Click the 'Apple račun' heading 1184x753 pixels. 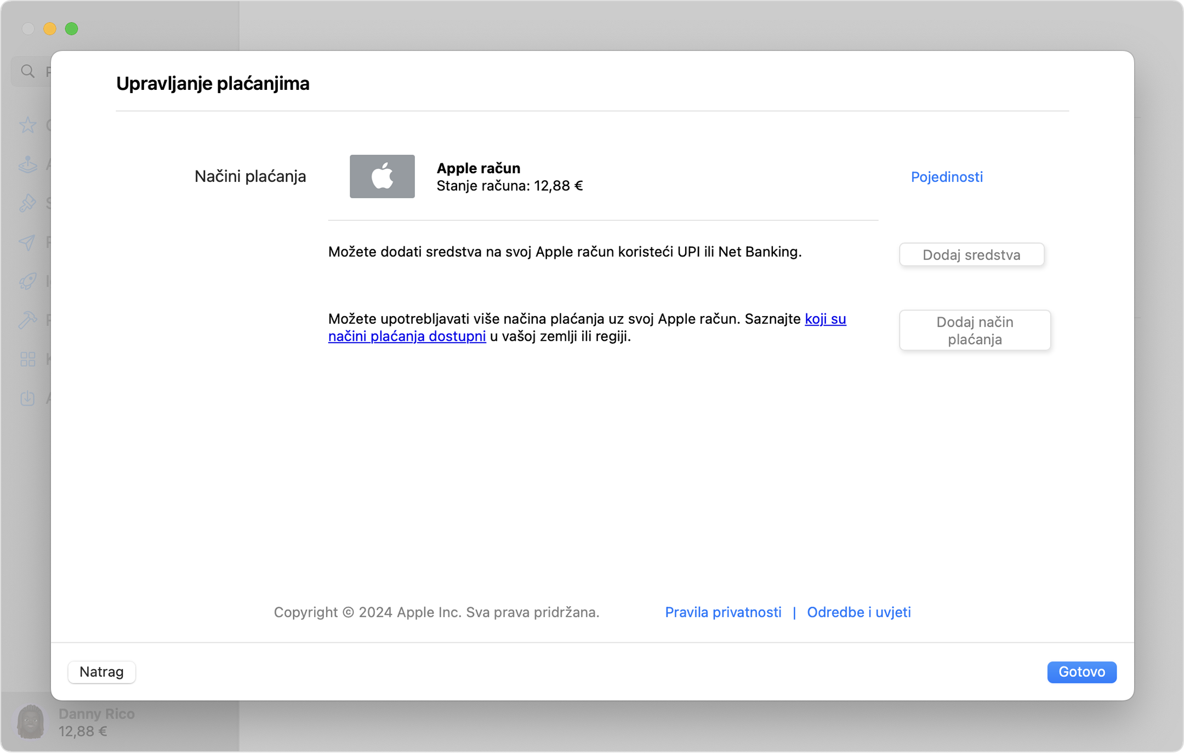tap(478, 168)
